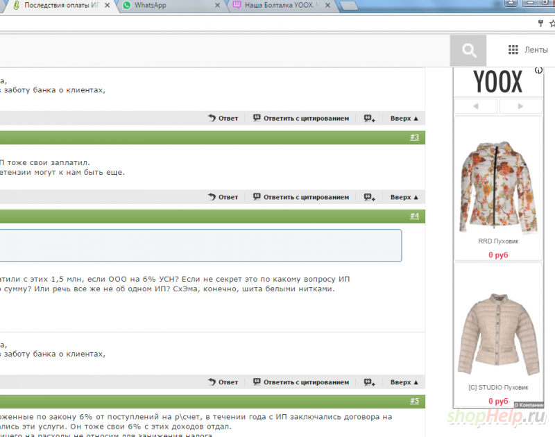Click the YOOX ad logo

[x=497, y=82]
